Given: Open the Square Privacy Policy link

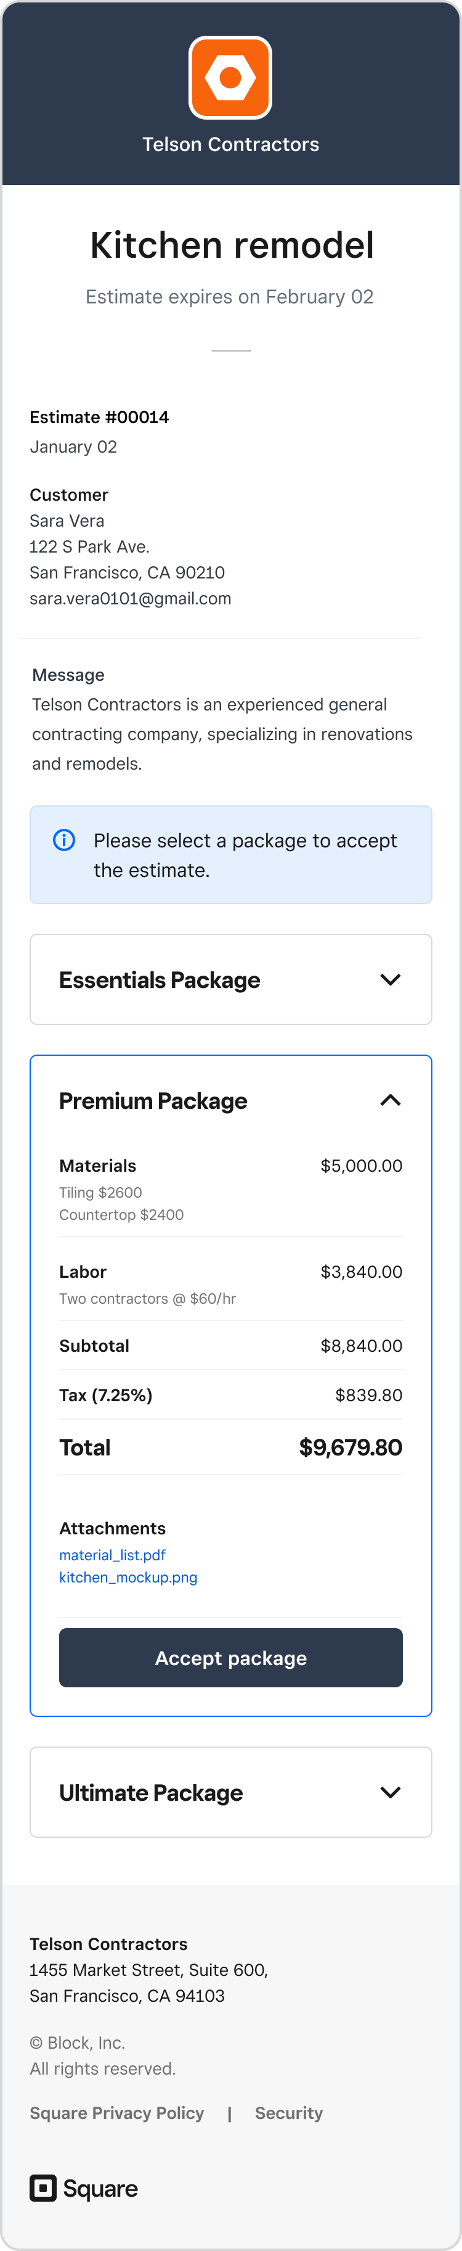Looking at the screenshot, I should (x=117, y=2113).
